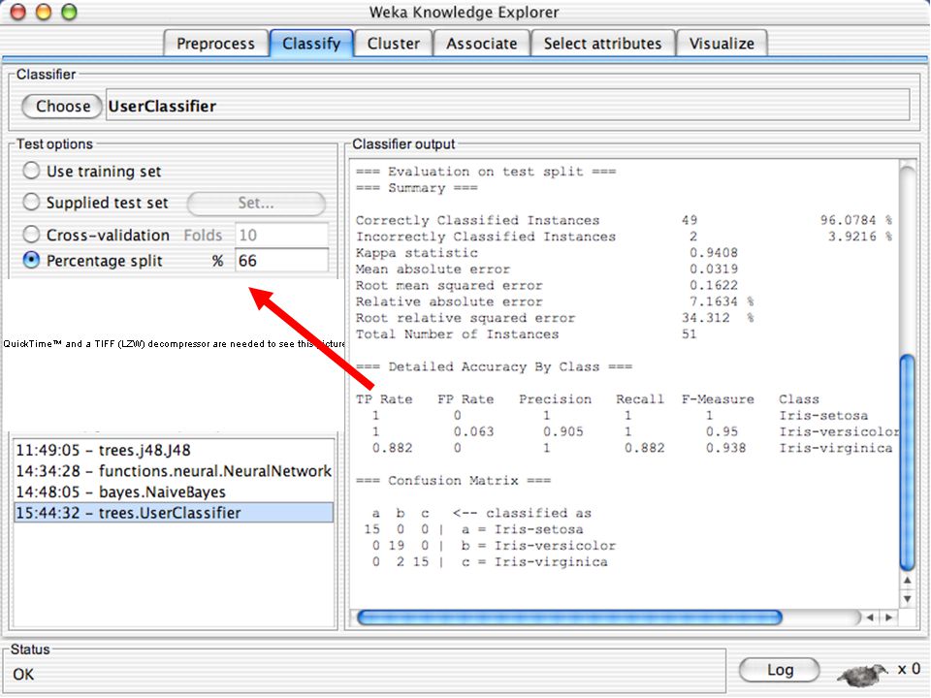Click the Choose classifier button
This screenshot has width=931, height=698.
[x=62, y=107]
